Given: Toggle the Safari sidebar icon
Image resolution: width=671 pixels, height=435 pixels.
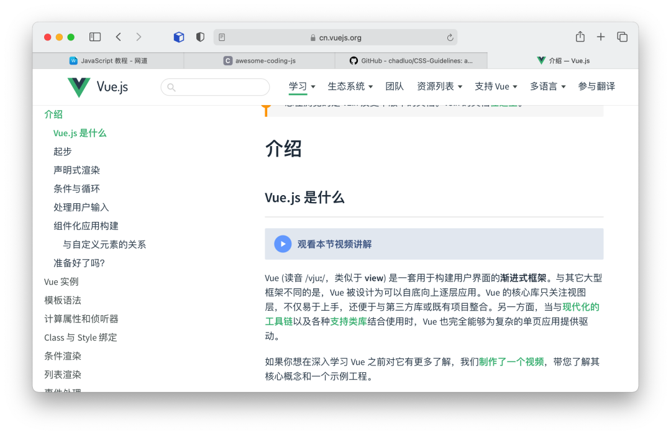Looking at the screenshot, I should [x=95, y=37].
